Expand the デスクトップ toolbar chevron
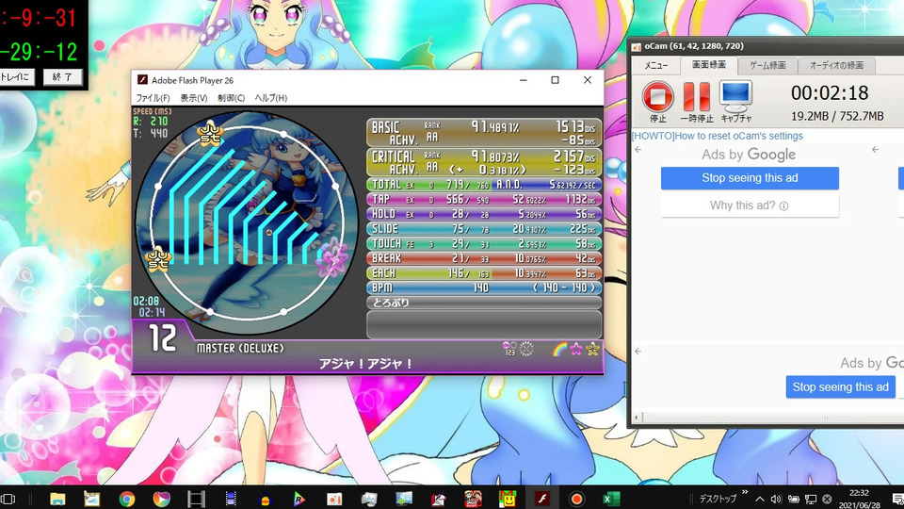 [x=744, y=492]
